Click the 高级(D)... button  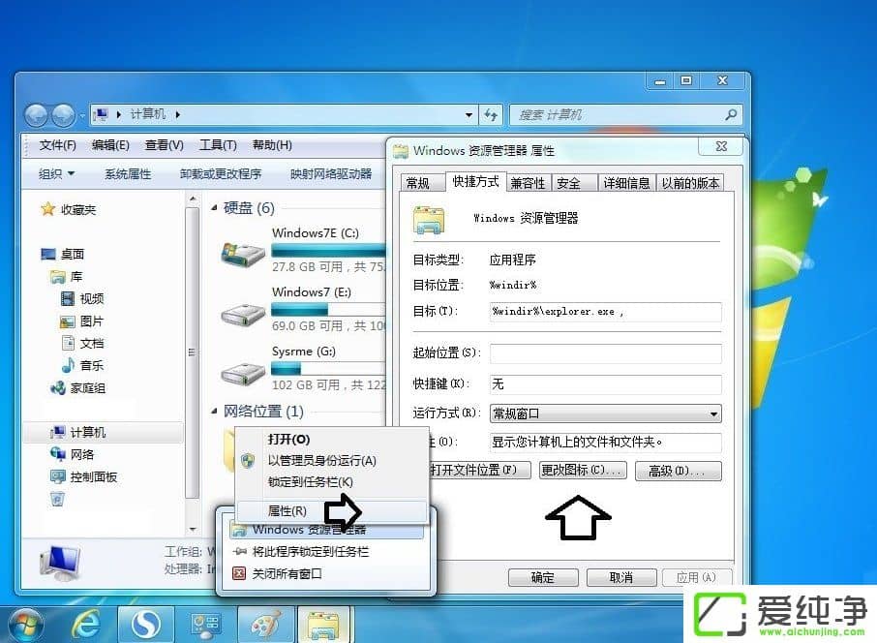point(679,471)
